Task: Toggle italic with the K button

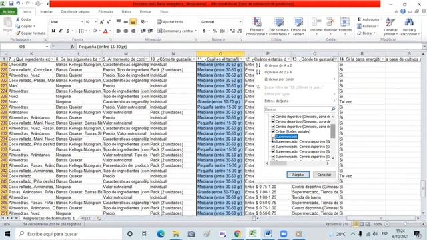Action: point(61,31)
